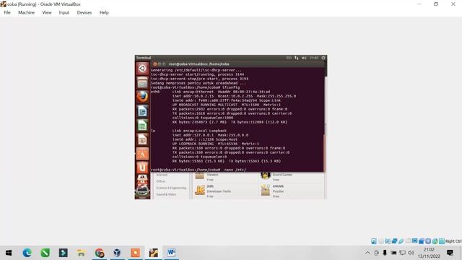Open the GNUjump Puzzles app entry

[273, 191]
